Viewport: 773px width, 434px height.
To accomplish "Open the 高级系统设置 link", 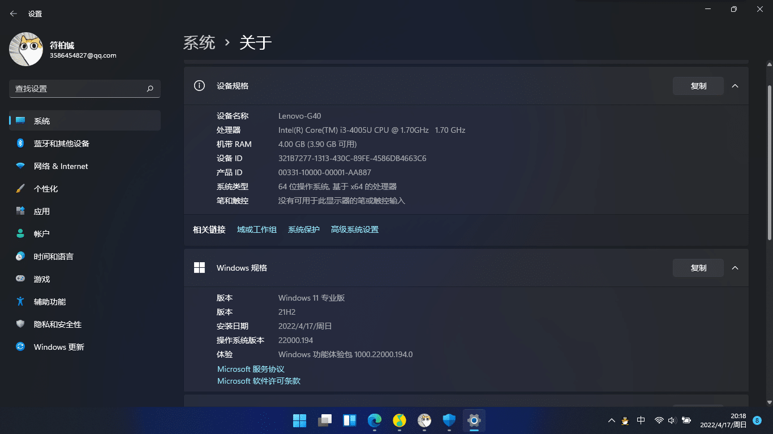I will tap(354, 229).
